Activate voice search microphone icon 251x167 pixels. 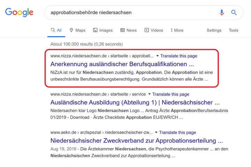(222, 13)
